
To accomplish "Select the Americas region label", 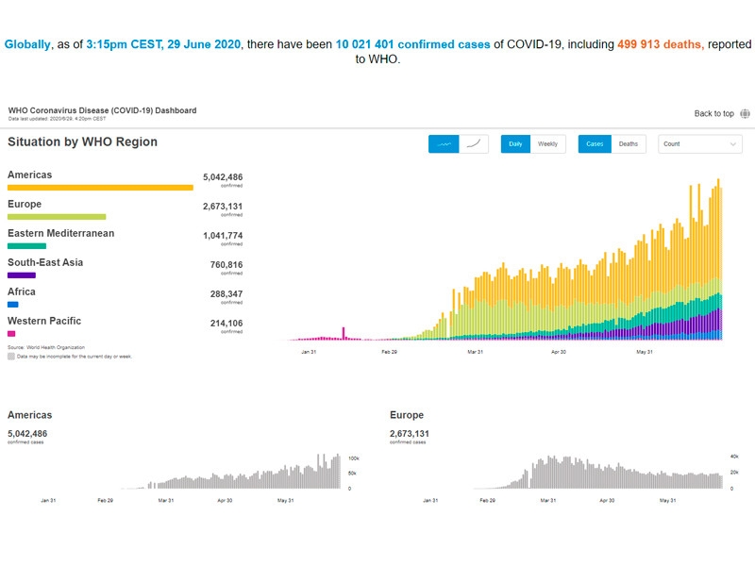I will (30, 175).
